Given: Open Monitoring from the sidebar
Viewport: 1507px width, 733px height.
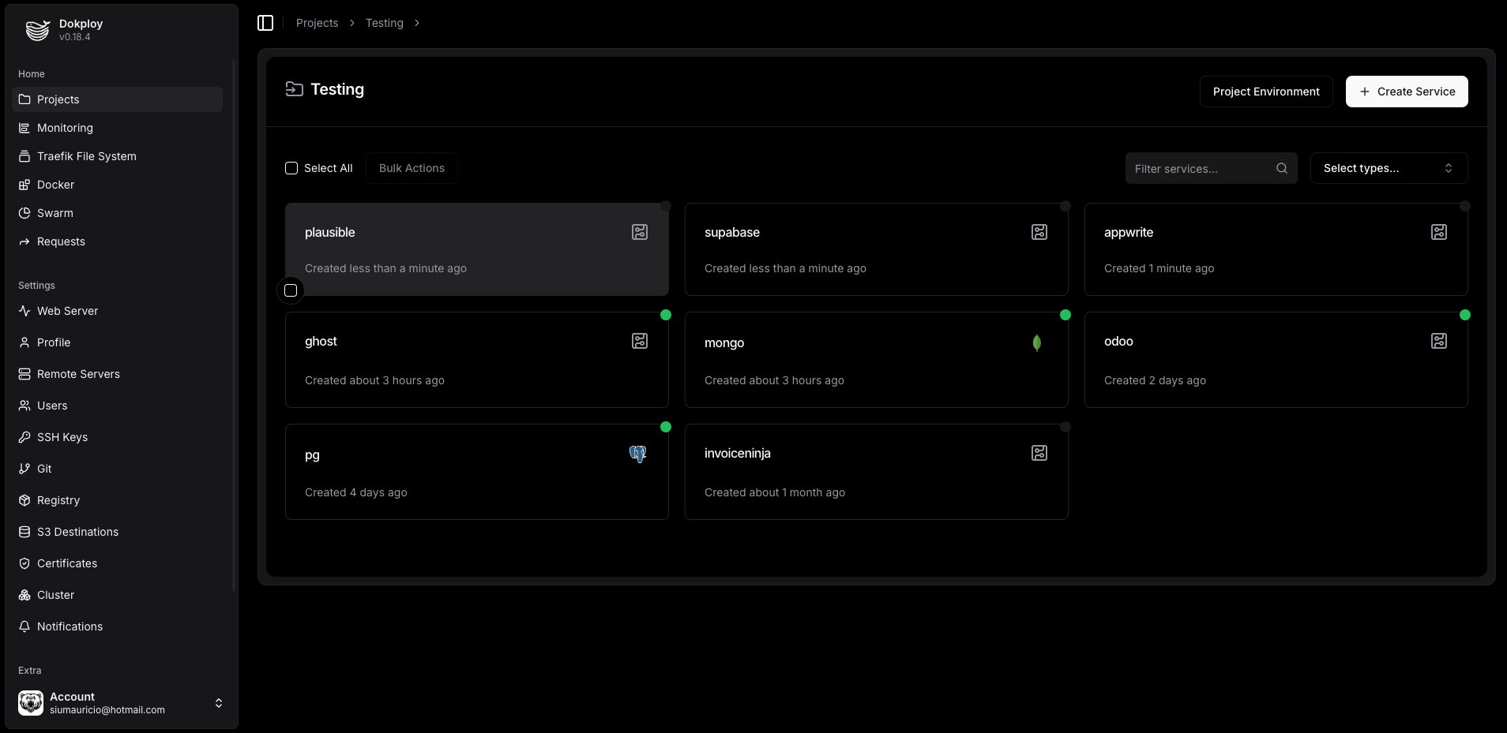Looking at the screenshot, I should click(65, 127).
